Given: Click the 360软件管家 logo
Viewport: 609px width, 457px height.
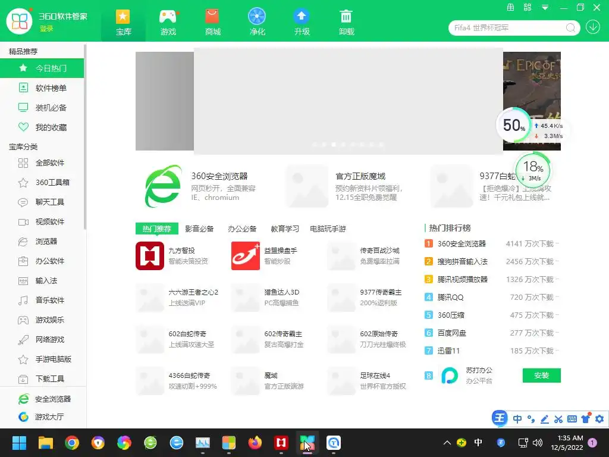Looking at the screenshot, I should (x=19, y=21).
